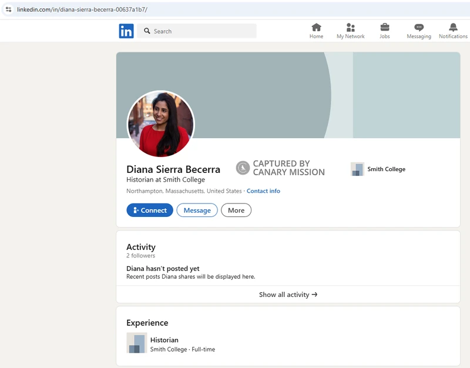Open the Contact info link
Image resolution: width=470 pixels, height=368 pixels.
[263, 191]
